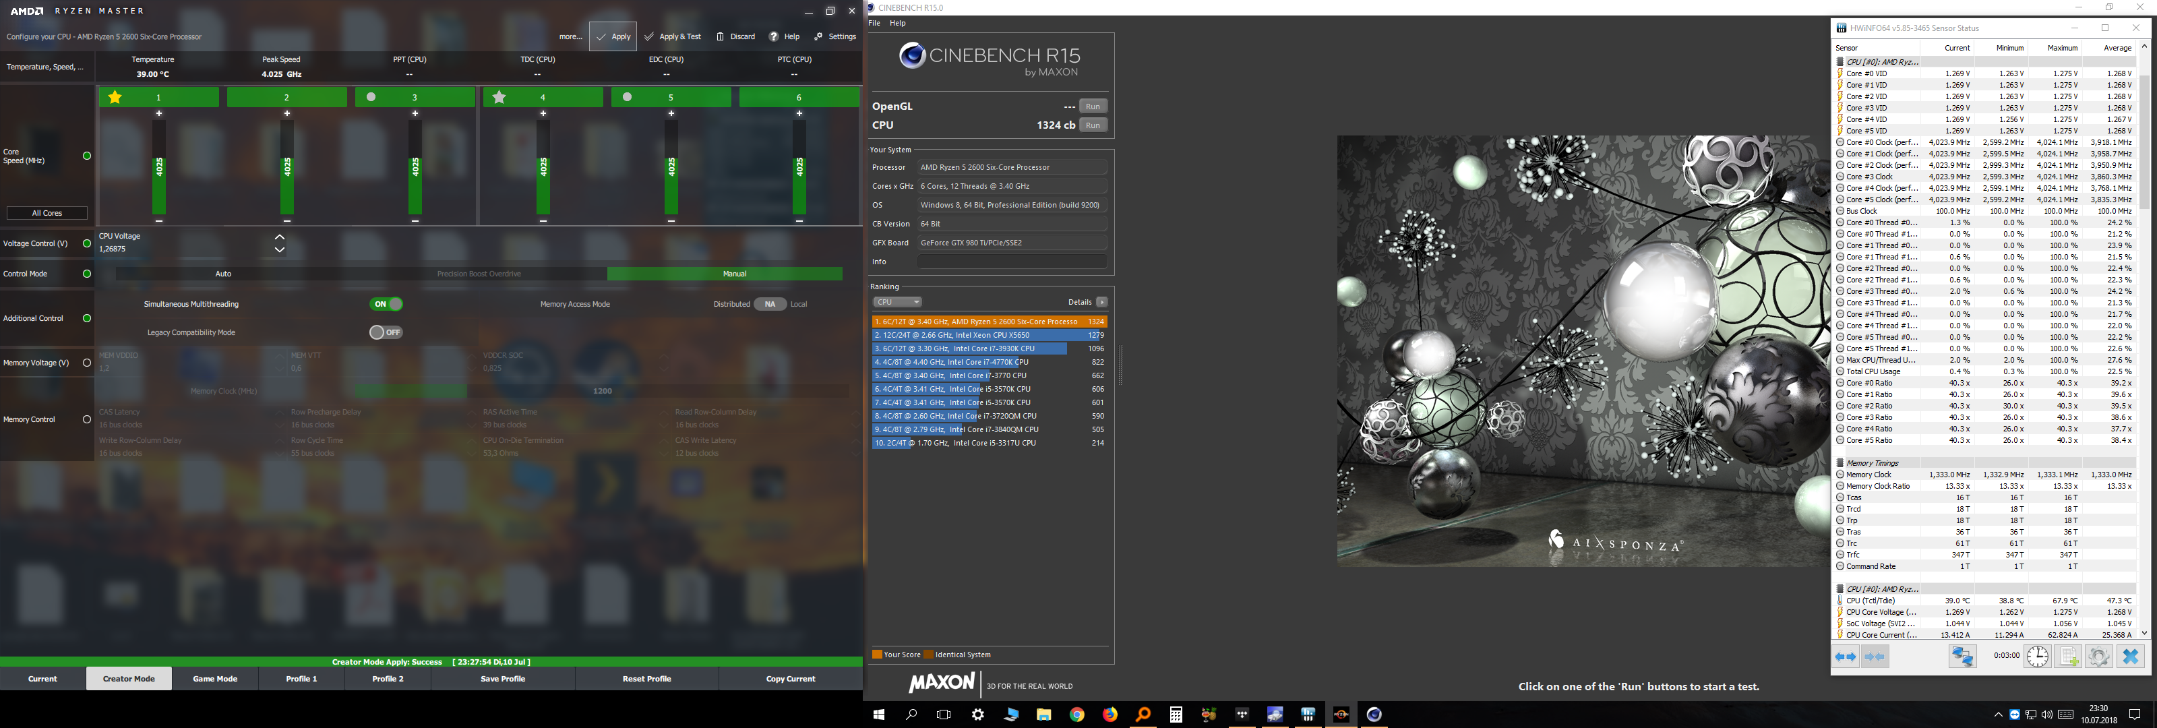
Task: Click the Apply button in Ryzen Master
Action: click(x=611, y=36)
